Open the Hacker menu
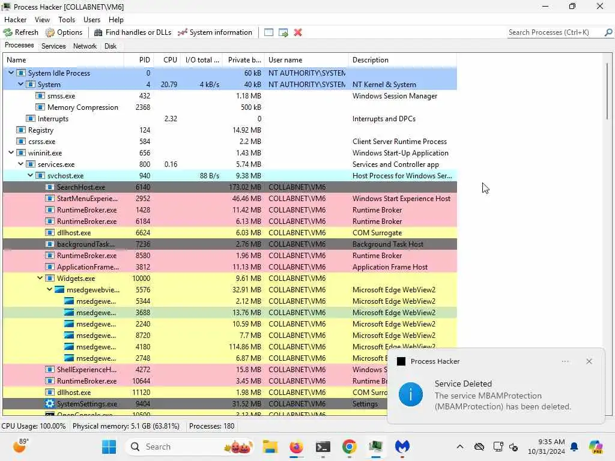This screenshot has height=461, width=615. (x=15, y=20)
